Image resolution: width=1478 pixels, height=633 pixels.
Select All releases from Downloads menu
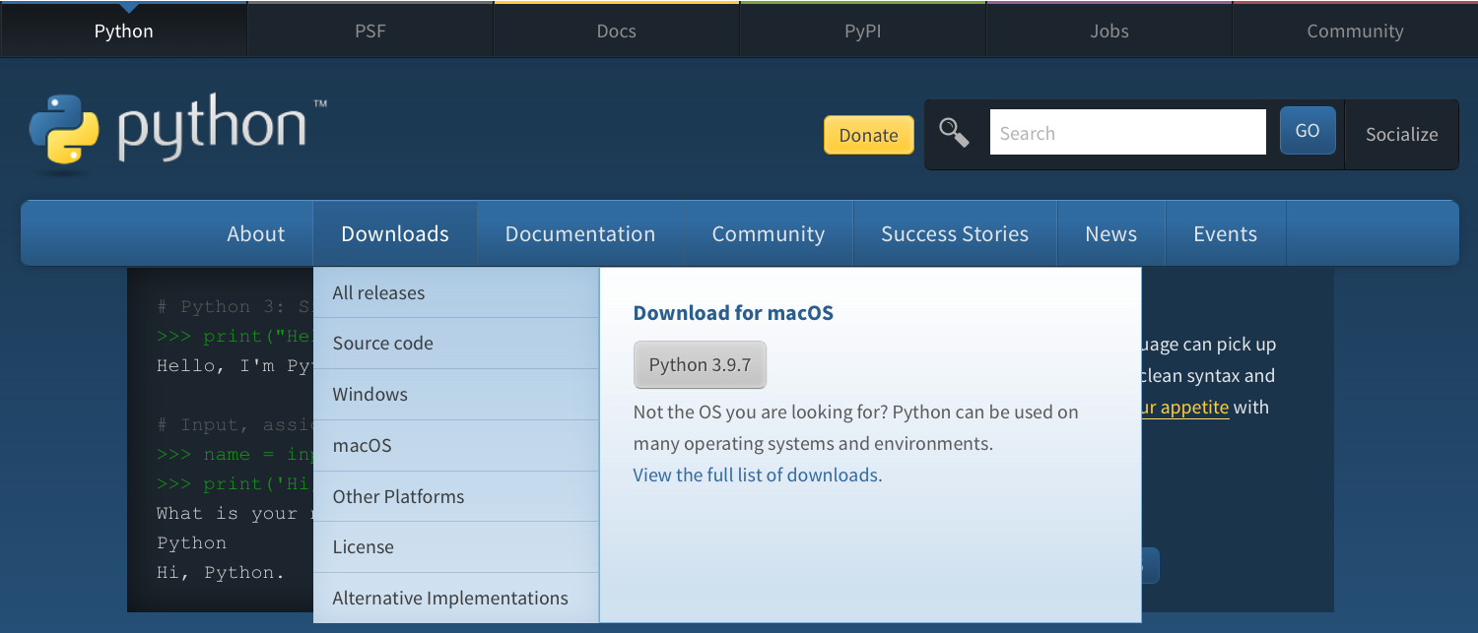click(x=378, y=292)
